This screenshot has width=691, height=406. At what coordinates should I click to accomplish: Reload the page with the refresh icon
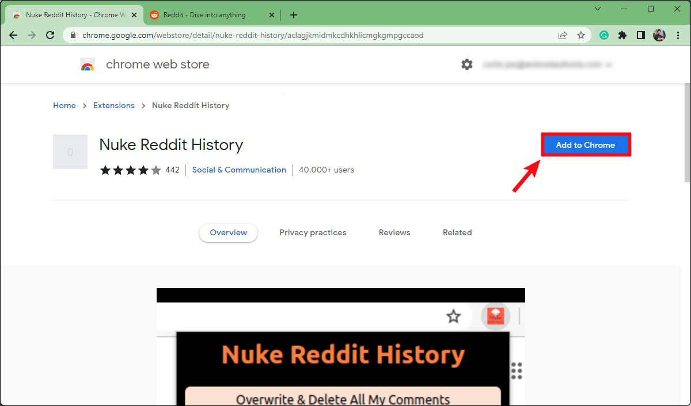(50, 35)
